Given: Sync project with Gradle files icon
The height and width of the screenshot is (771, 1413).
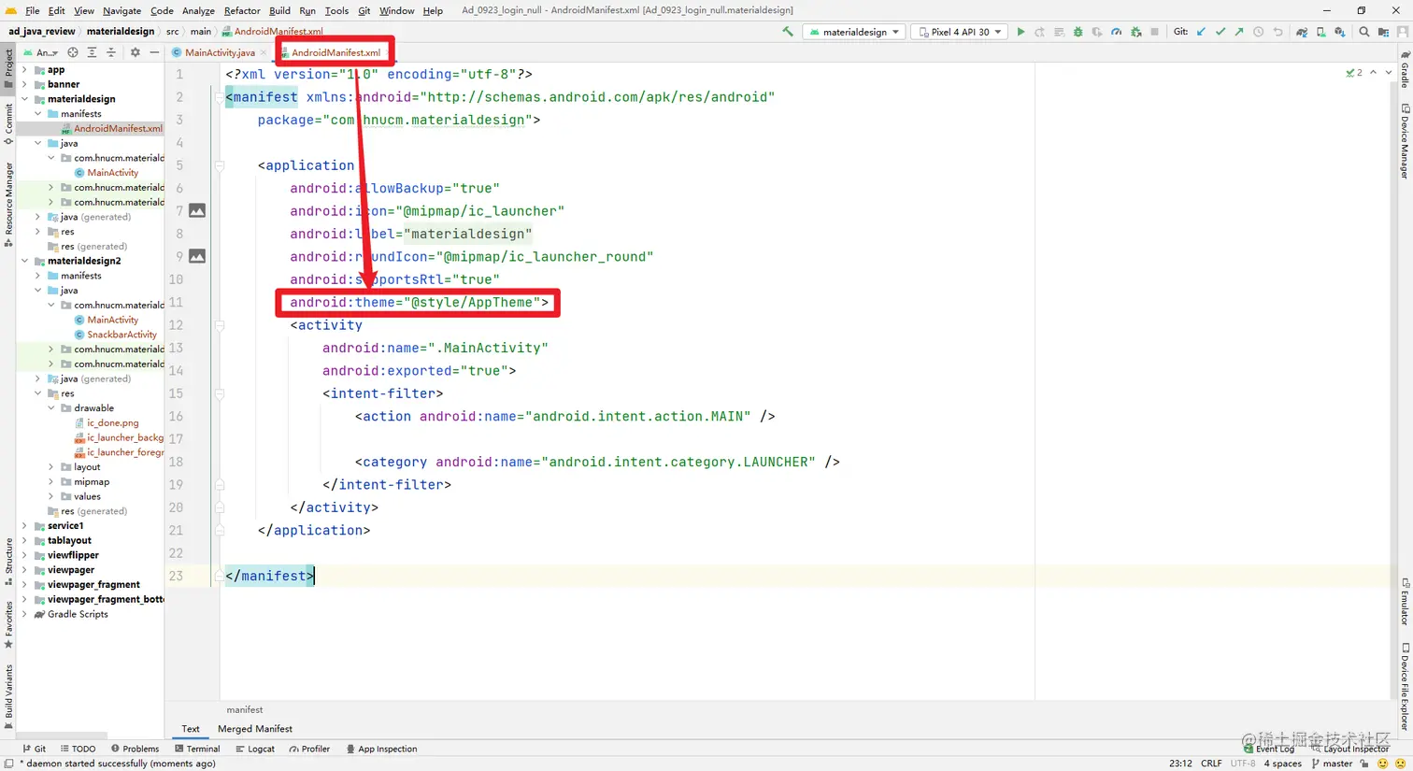Looking at the screenshot, I should 1302,32.
